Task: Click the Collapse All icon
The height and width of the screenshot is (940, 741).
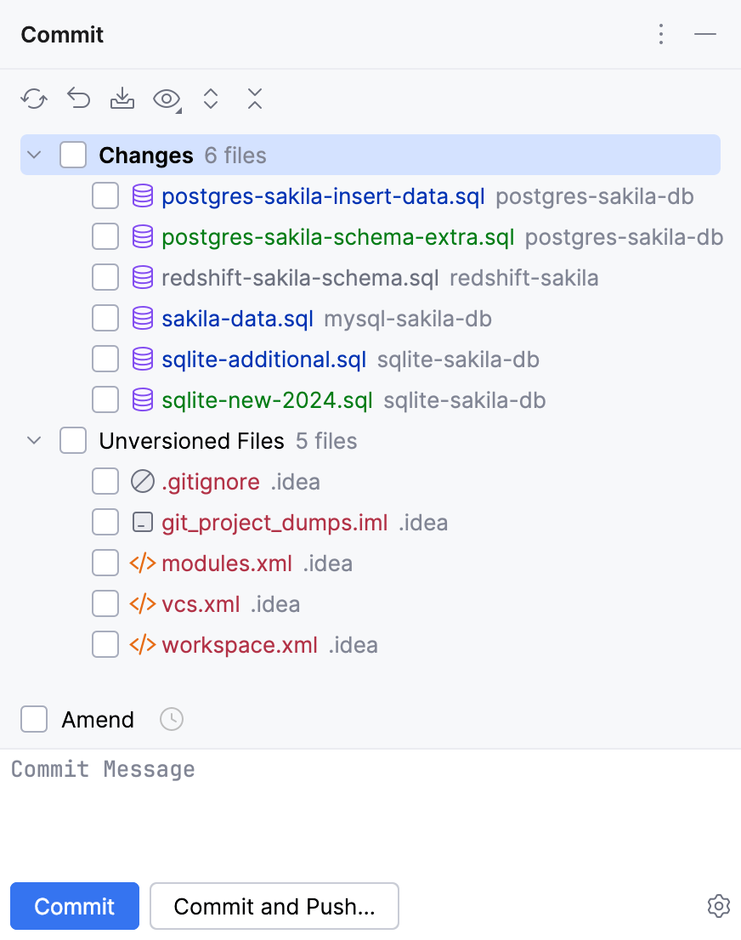Action: click(254, 99)
